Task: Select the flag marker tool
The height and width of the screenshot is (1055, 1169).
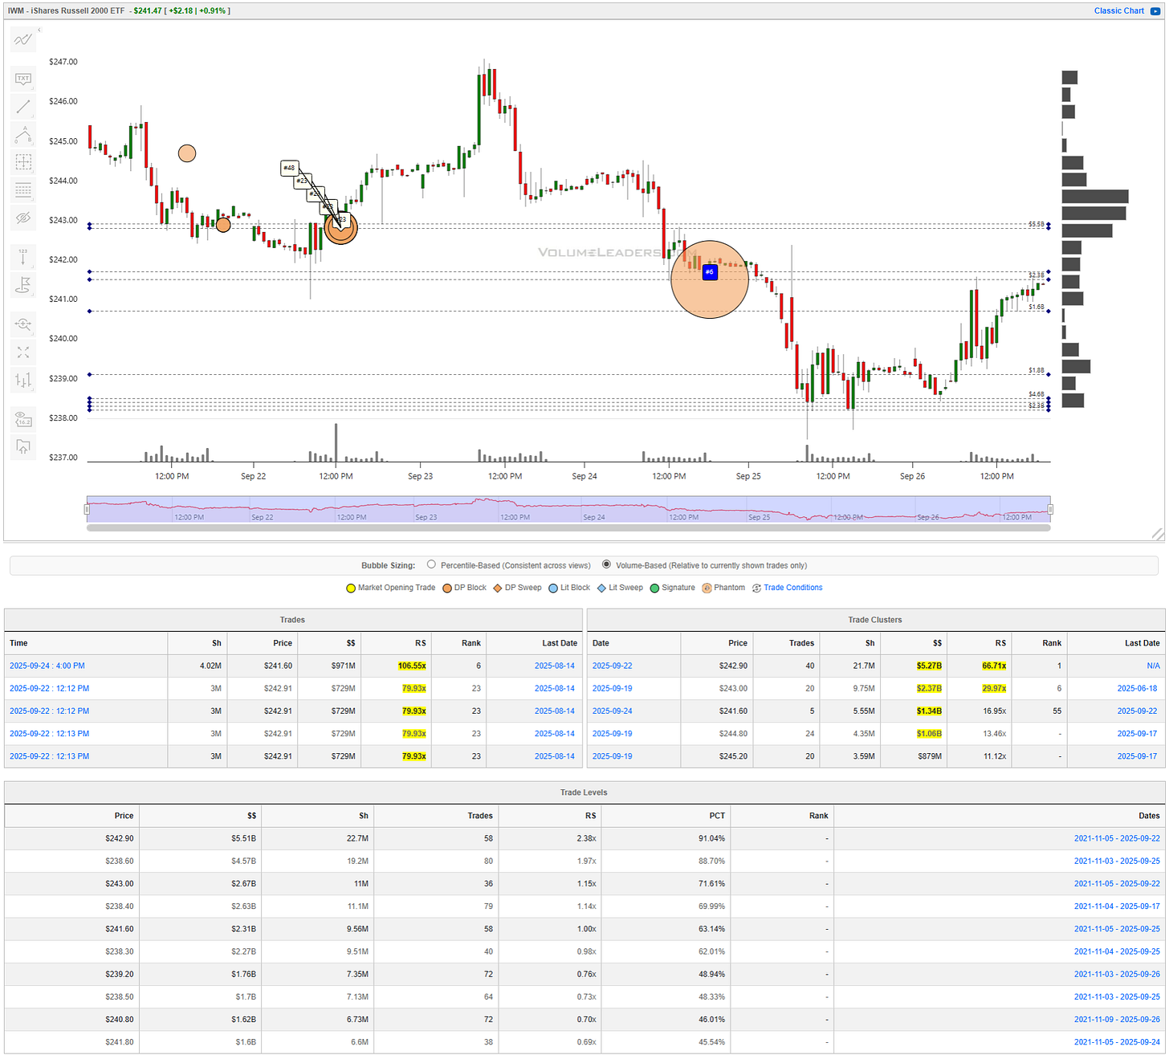Action: (x=23, y=284)
